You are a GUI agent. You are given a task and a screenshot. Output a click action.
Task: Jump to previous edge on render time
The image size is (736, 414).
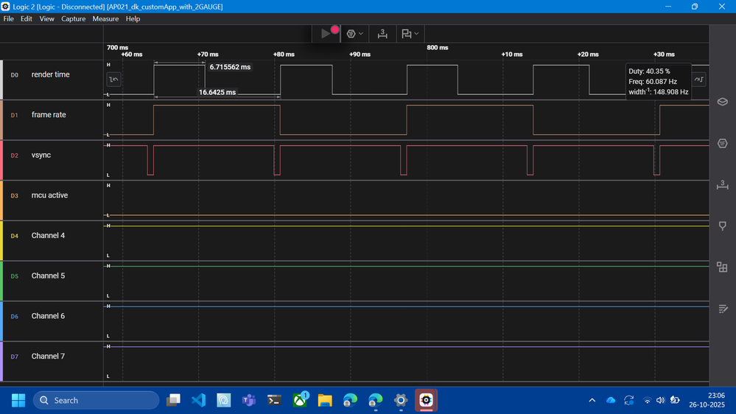[x=113, y=80]
